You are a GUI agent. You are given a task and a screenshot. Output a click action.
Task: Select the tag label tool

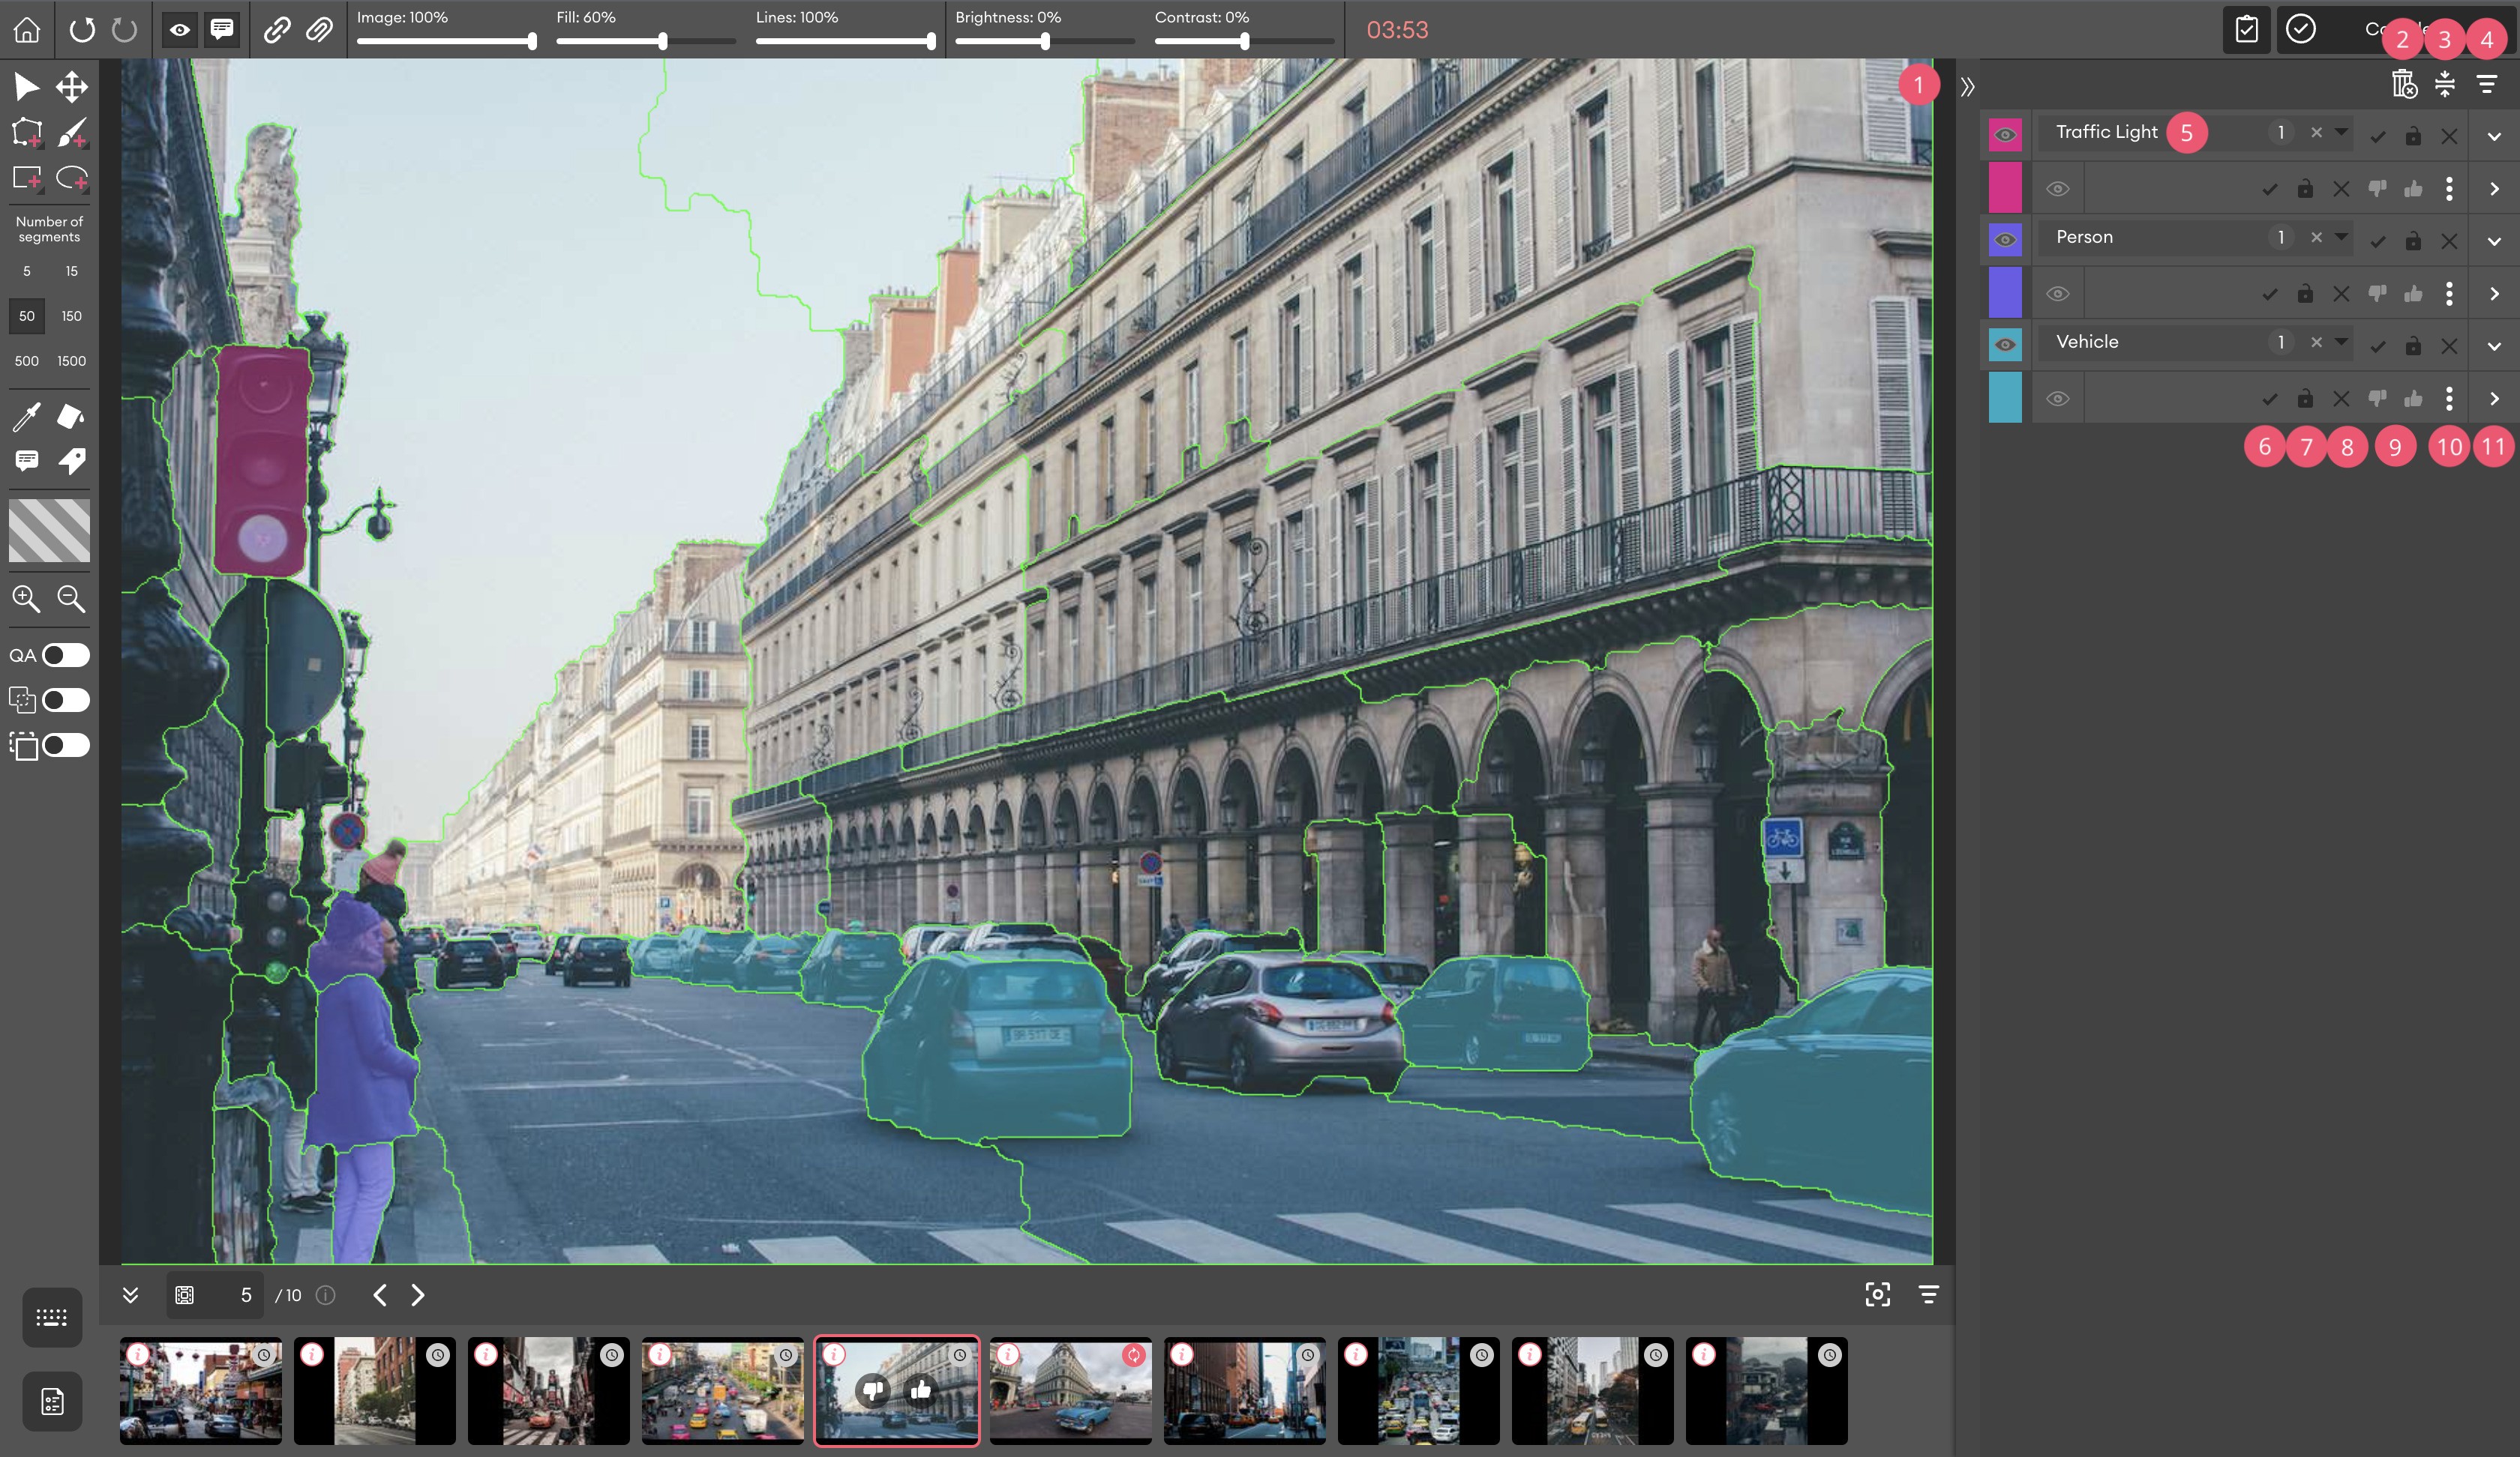(71, 459)
